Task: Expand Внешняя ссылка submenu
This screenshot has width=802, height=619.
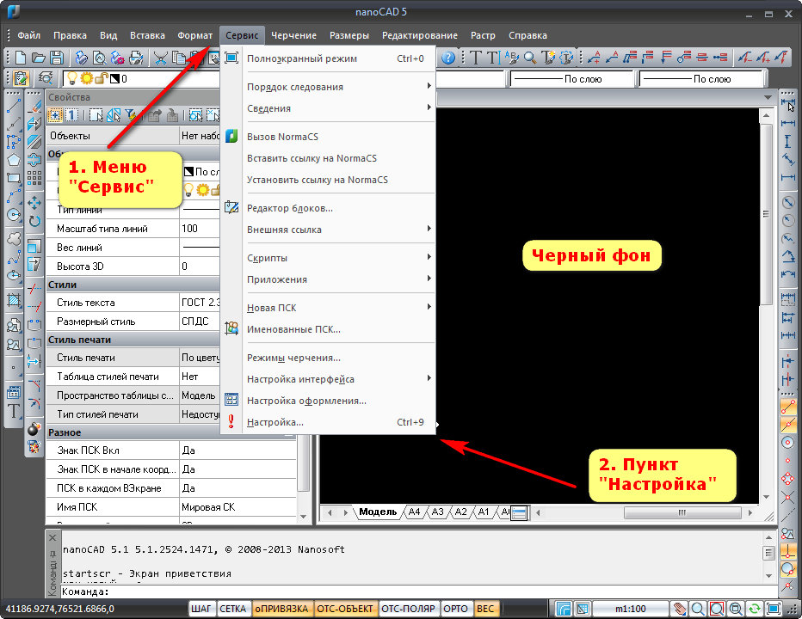Action: 339,230
